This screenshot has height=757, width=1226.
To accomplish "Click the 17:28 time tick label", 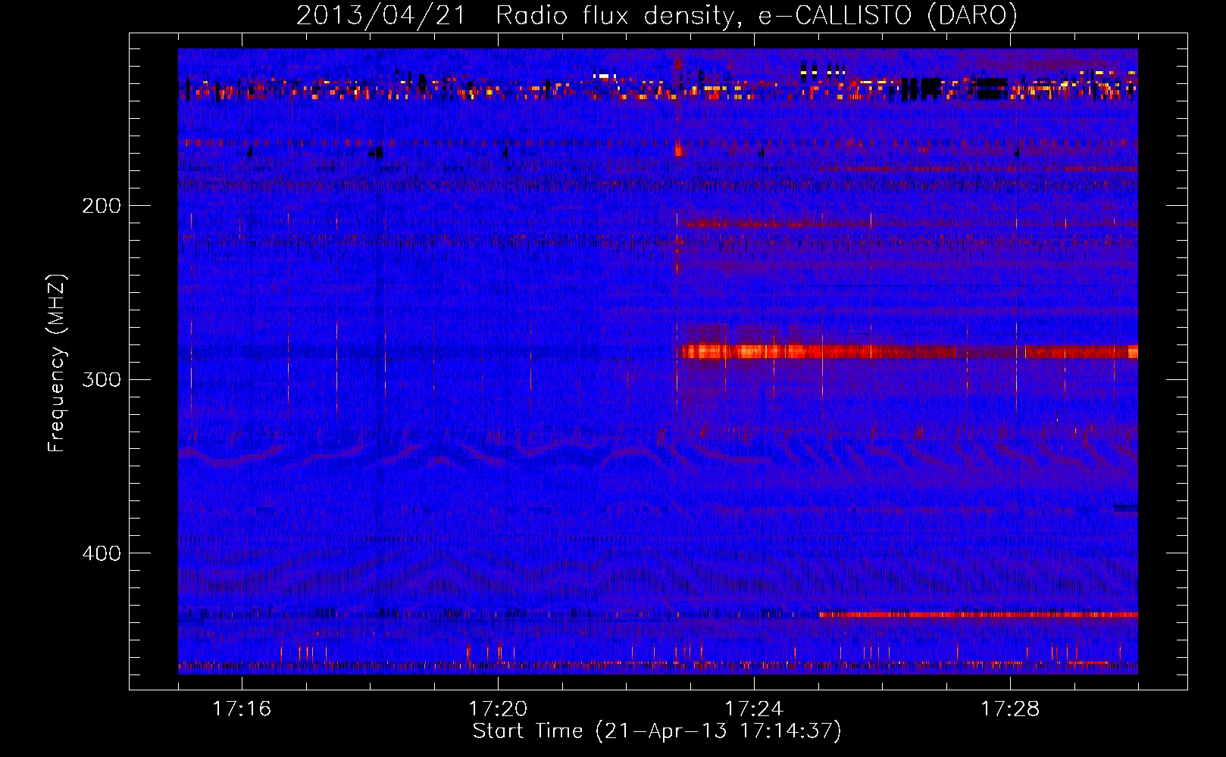I will [1010, 709].
